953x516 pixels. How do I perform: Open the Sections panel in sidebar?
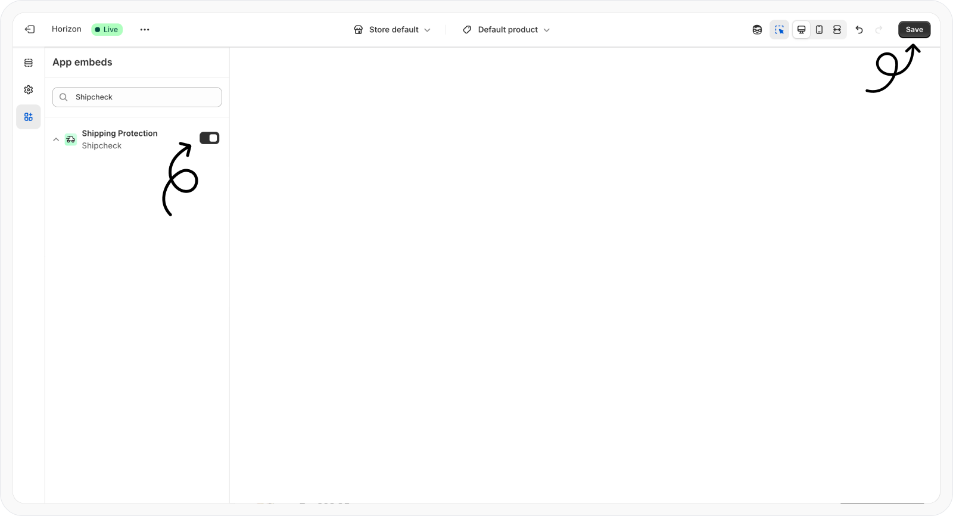29,63
